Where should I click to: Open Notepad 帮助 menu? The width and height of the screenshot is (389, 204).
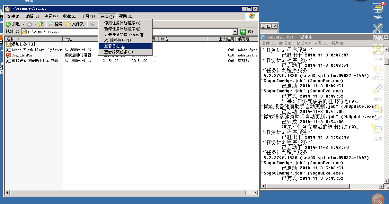click(338, 43)
